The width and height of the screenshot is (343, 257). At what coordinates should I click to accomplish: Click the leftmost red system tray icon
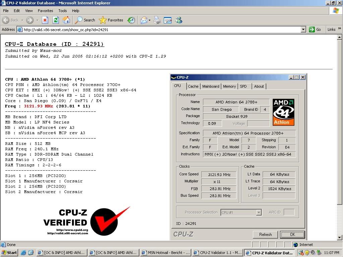[301, 253]
